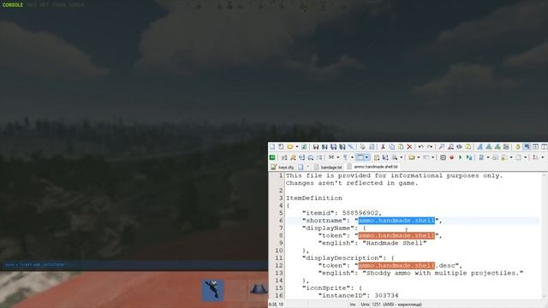Open the arrow beside the second-row folder icon
The height and width of the screenshot is (308, 548).
coord(419,157)
